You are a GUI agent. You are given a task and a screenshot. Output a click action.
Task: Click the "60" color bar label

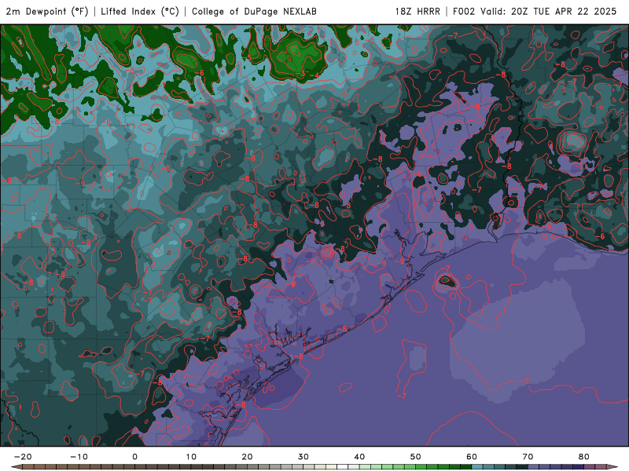tap(472, 457)
